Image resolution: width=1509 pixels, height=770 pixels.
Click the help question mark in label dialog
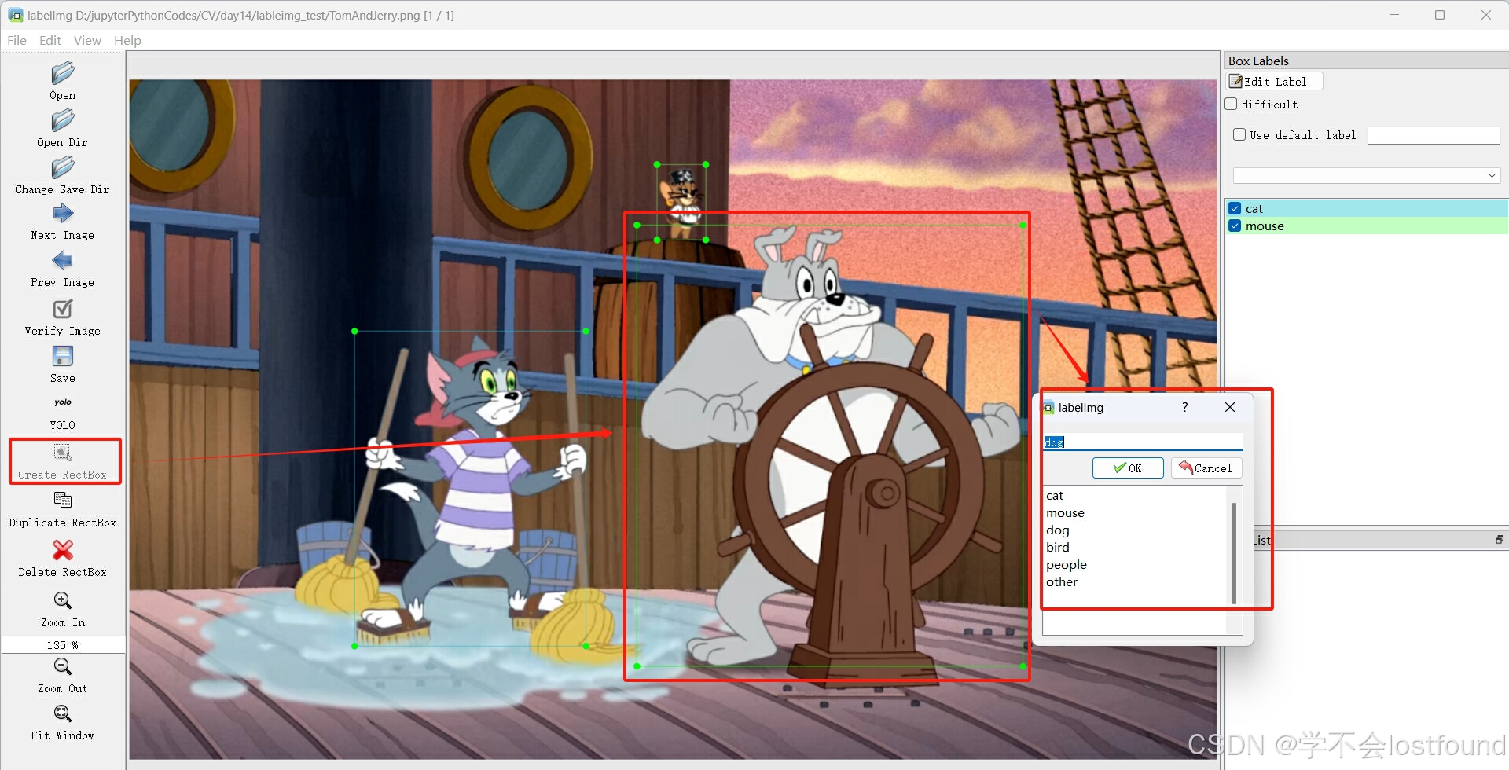coord(1184,407)
